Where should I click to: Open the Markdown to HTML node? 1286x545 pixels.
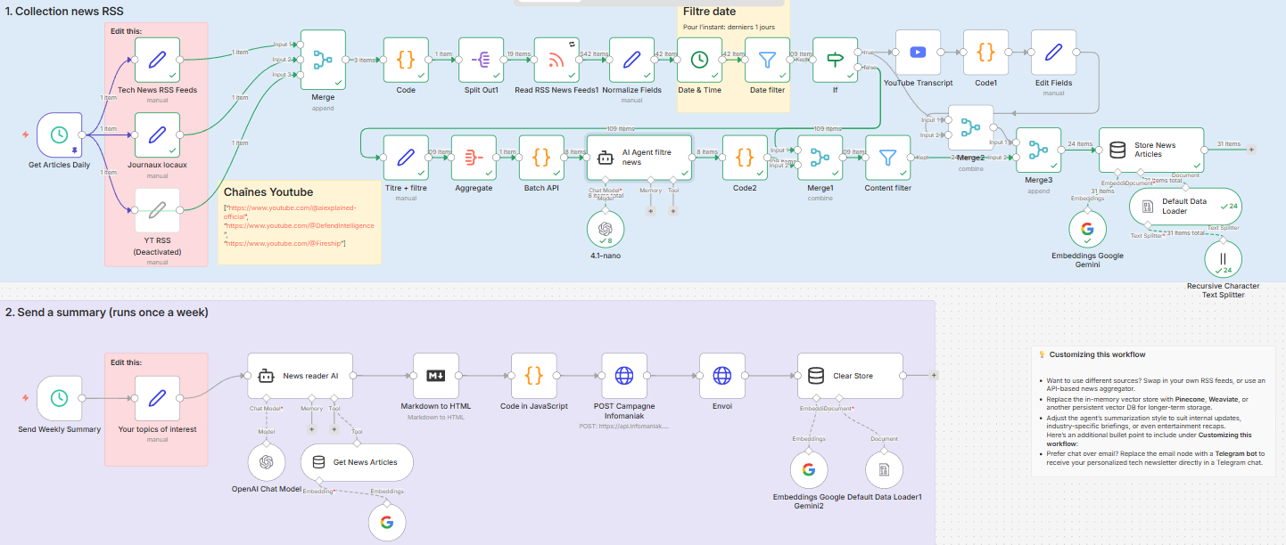436,376
